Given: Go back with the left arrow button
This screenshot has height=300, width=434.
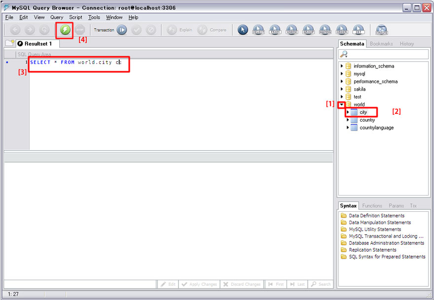Looking at the screenshot, I should 15,30.
